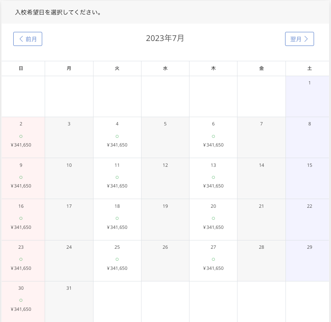Select the availability circle on July 13
Viewport: 331px width, 322px height.
(213, 177)
